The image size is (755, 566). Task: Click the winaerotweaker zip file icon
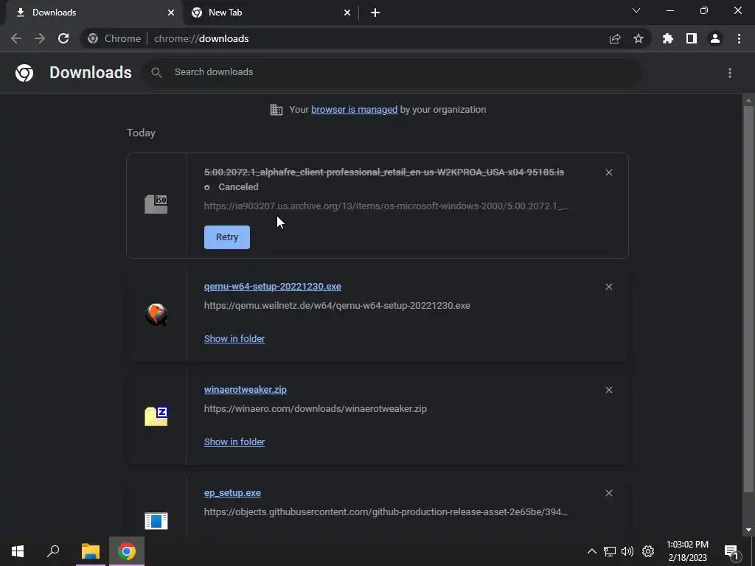click(156, 416)
